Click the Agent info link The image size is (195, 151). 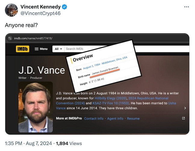click(x=115, y=118)
